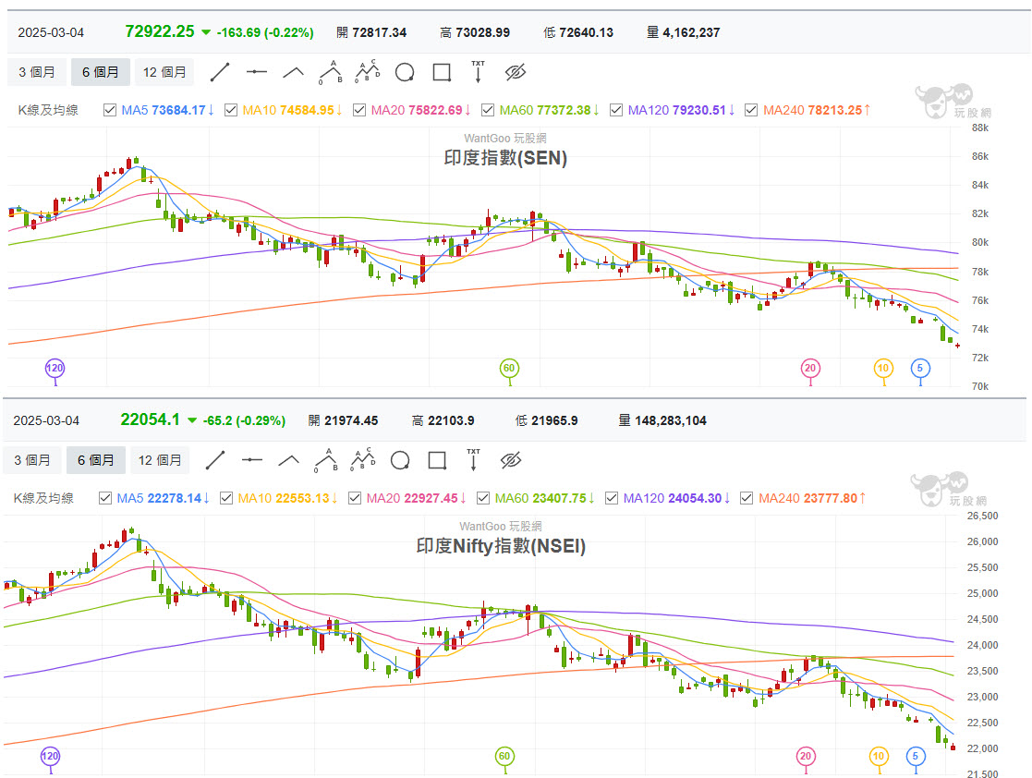Click the 12個月 button on SEN chart
This screenshot has height=778, width=1032.
point(163,72)
